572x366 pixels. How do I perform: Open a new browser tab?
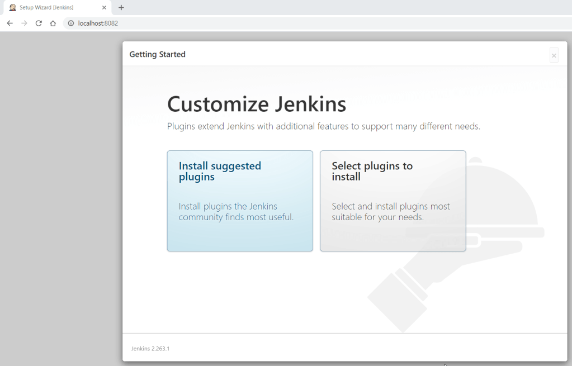point(121,8)
